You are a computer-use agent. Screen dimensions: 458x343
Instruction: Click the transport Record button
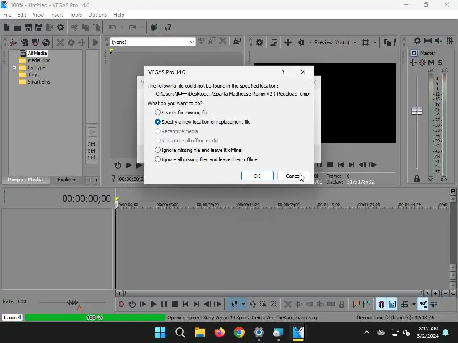[x=121, y=305]
